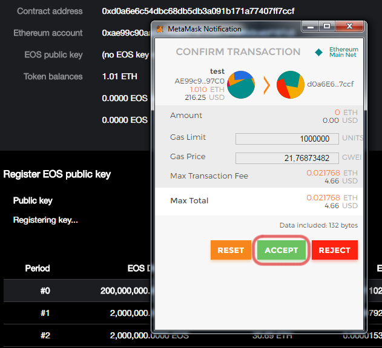
Task: Click the orange RESET button
Action: click(231, 250)
